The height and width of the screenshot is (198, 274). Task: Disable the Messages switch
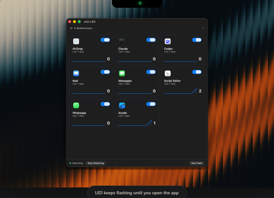click(151, 72)
